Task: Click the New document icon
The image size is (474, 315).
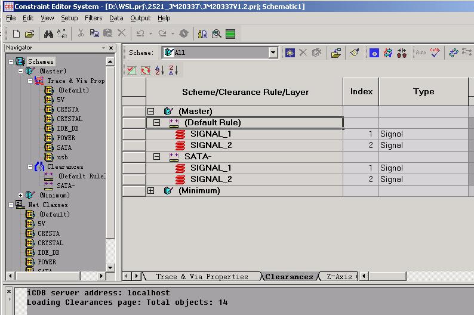Action: [16, 34]
